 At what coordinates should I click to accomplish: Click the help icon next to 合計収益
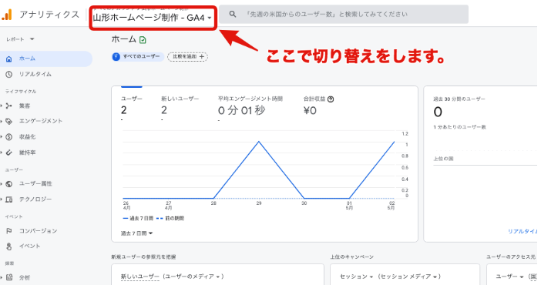pyautogui.click(x=331, y=99)
